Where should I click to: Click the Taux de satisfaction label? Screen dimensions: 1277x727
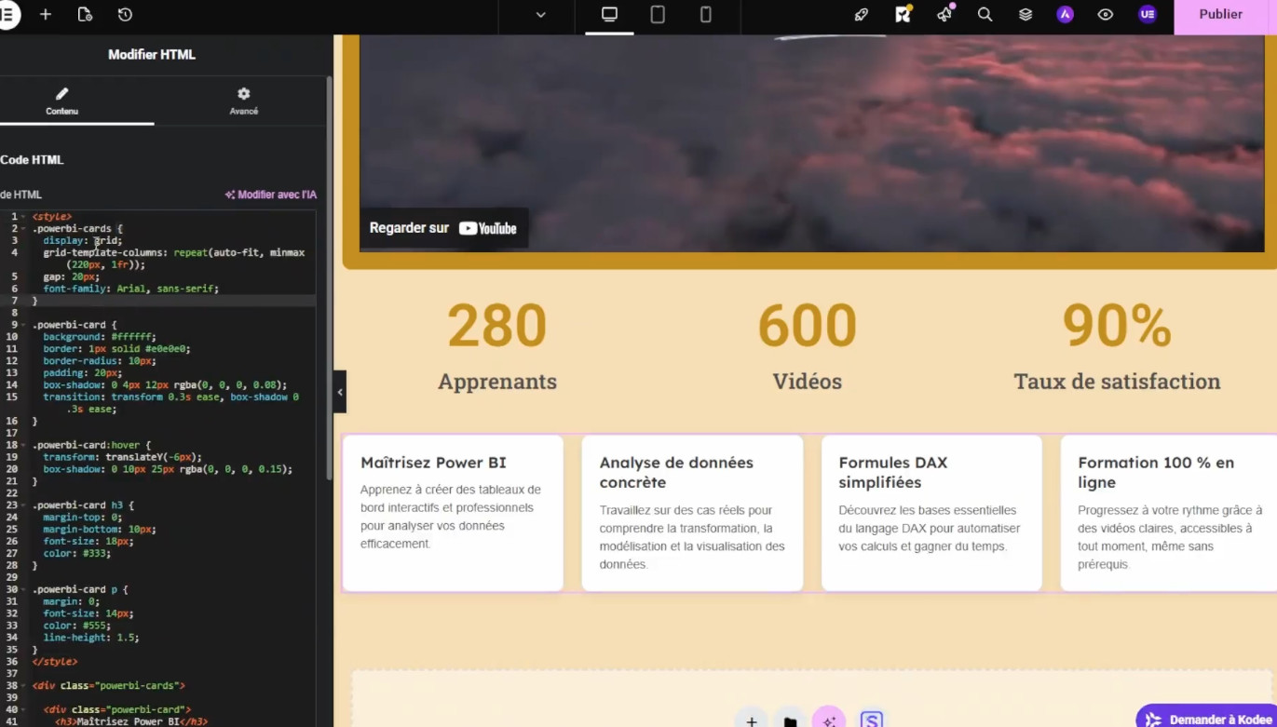(x=1117, y=382)
